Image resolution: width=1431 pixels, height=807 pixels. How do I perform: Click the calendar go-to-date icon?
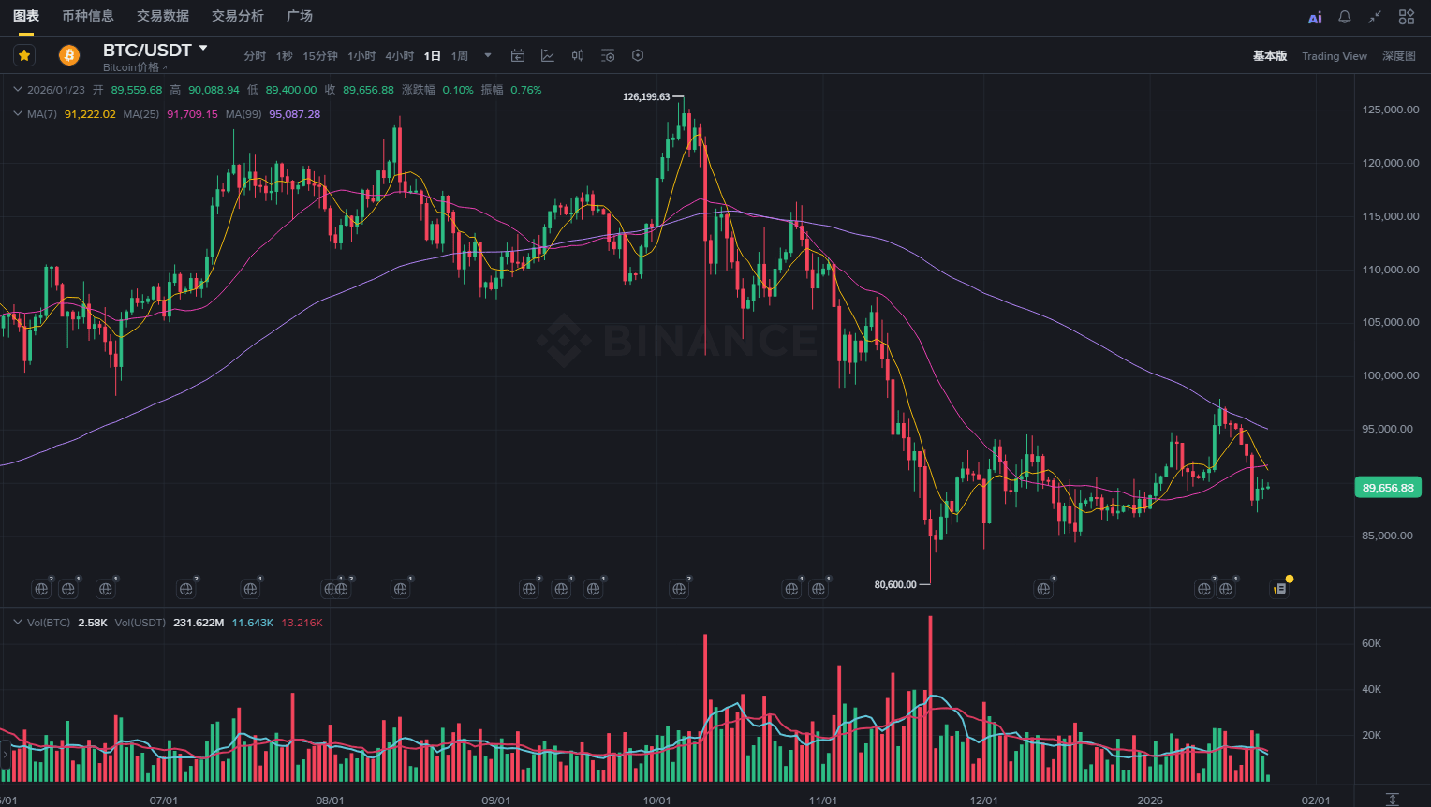point(518,56)
